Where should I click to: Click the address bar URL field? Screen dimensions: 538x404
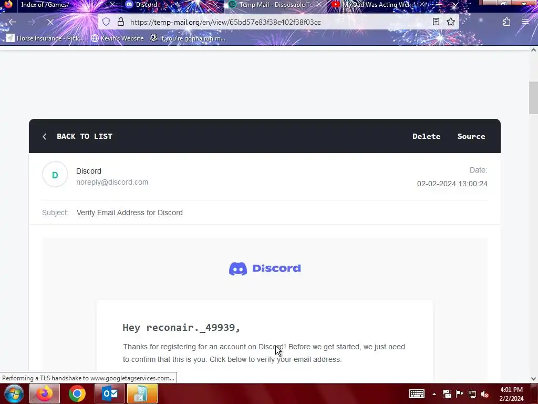(278, 22)
